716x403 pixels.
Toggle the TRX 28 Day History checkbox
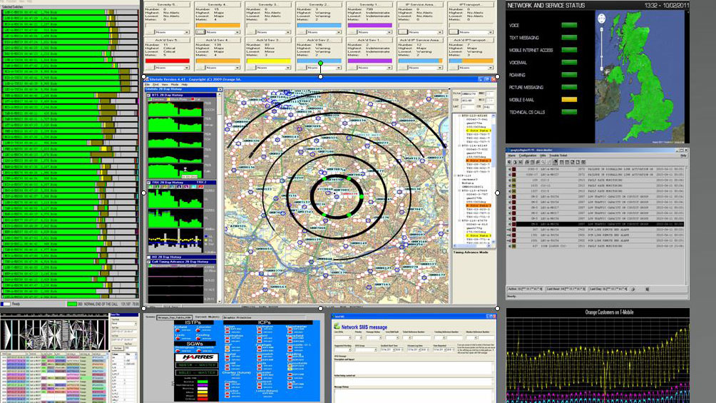[x=149, y=183]
